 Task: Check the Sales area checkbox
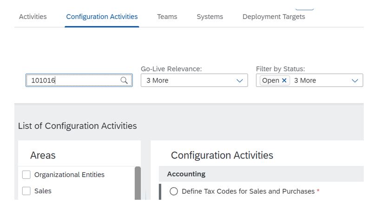[26, 191]
